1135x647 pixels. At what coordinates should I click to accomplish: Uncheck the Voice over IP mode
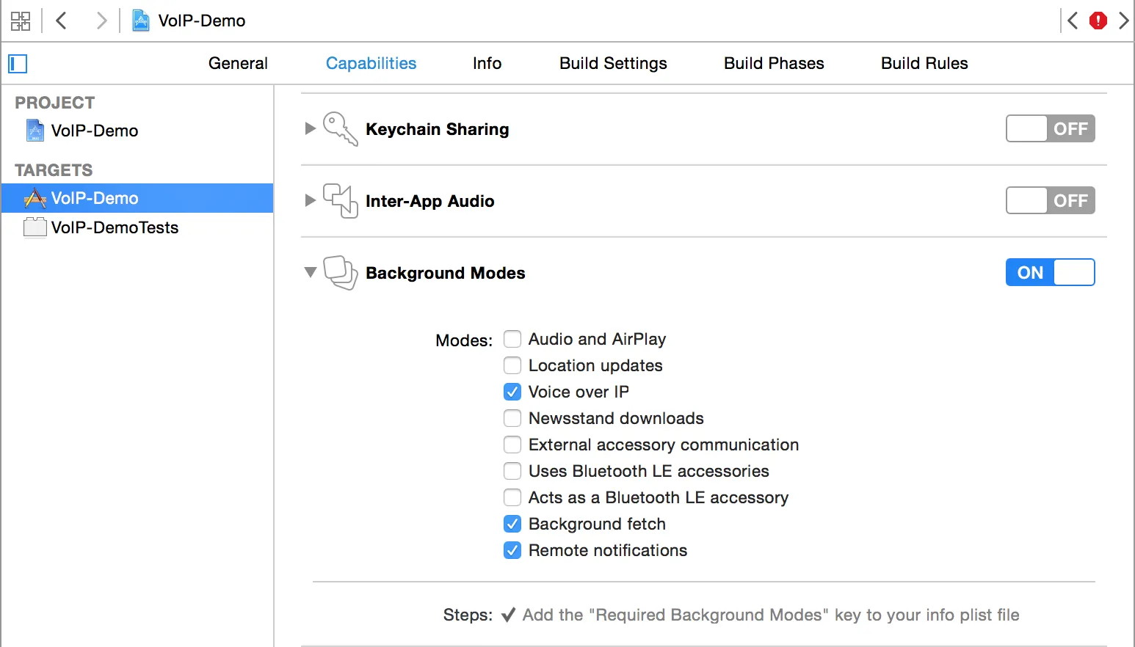point(512,392)
